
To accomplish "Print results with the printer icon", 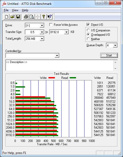I will click(x=26, y=17).
